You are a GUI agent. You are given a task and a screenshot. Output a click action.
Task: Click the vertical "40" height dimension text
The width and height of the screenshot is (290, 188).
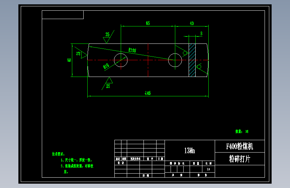coord(69,60)
